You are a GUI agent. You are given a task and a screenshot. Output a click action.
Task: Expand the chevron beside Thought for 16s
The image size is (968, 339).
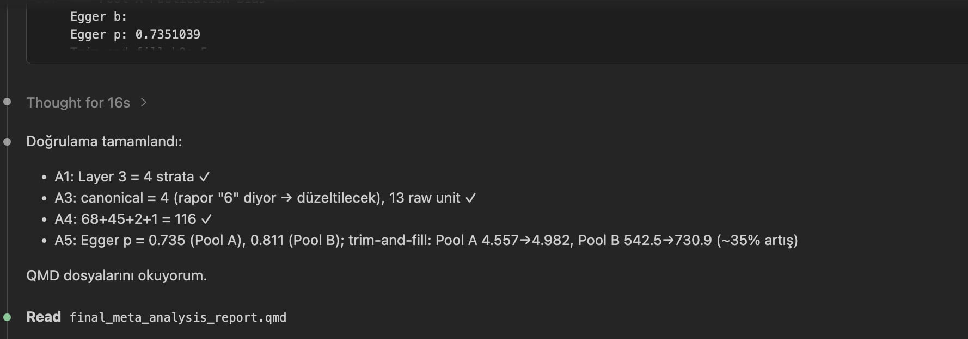click(143, 102)
